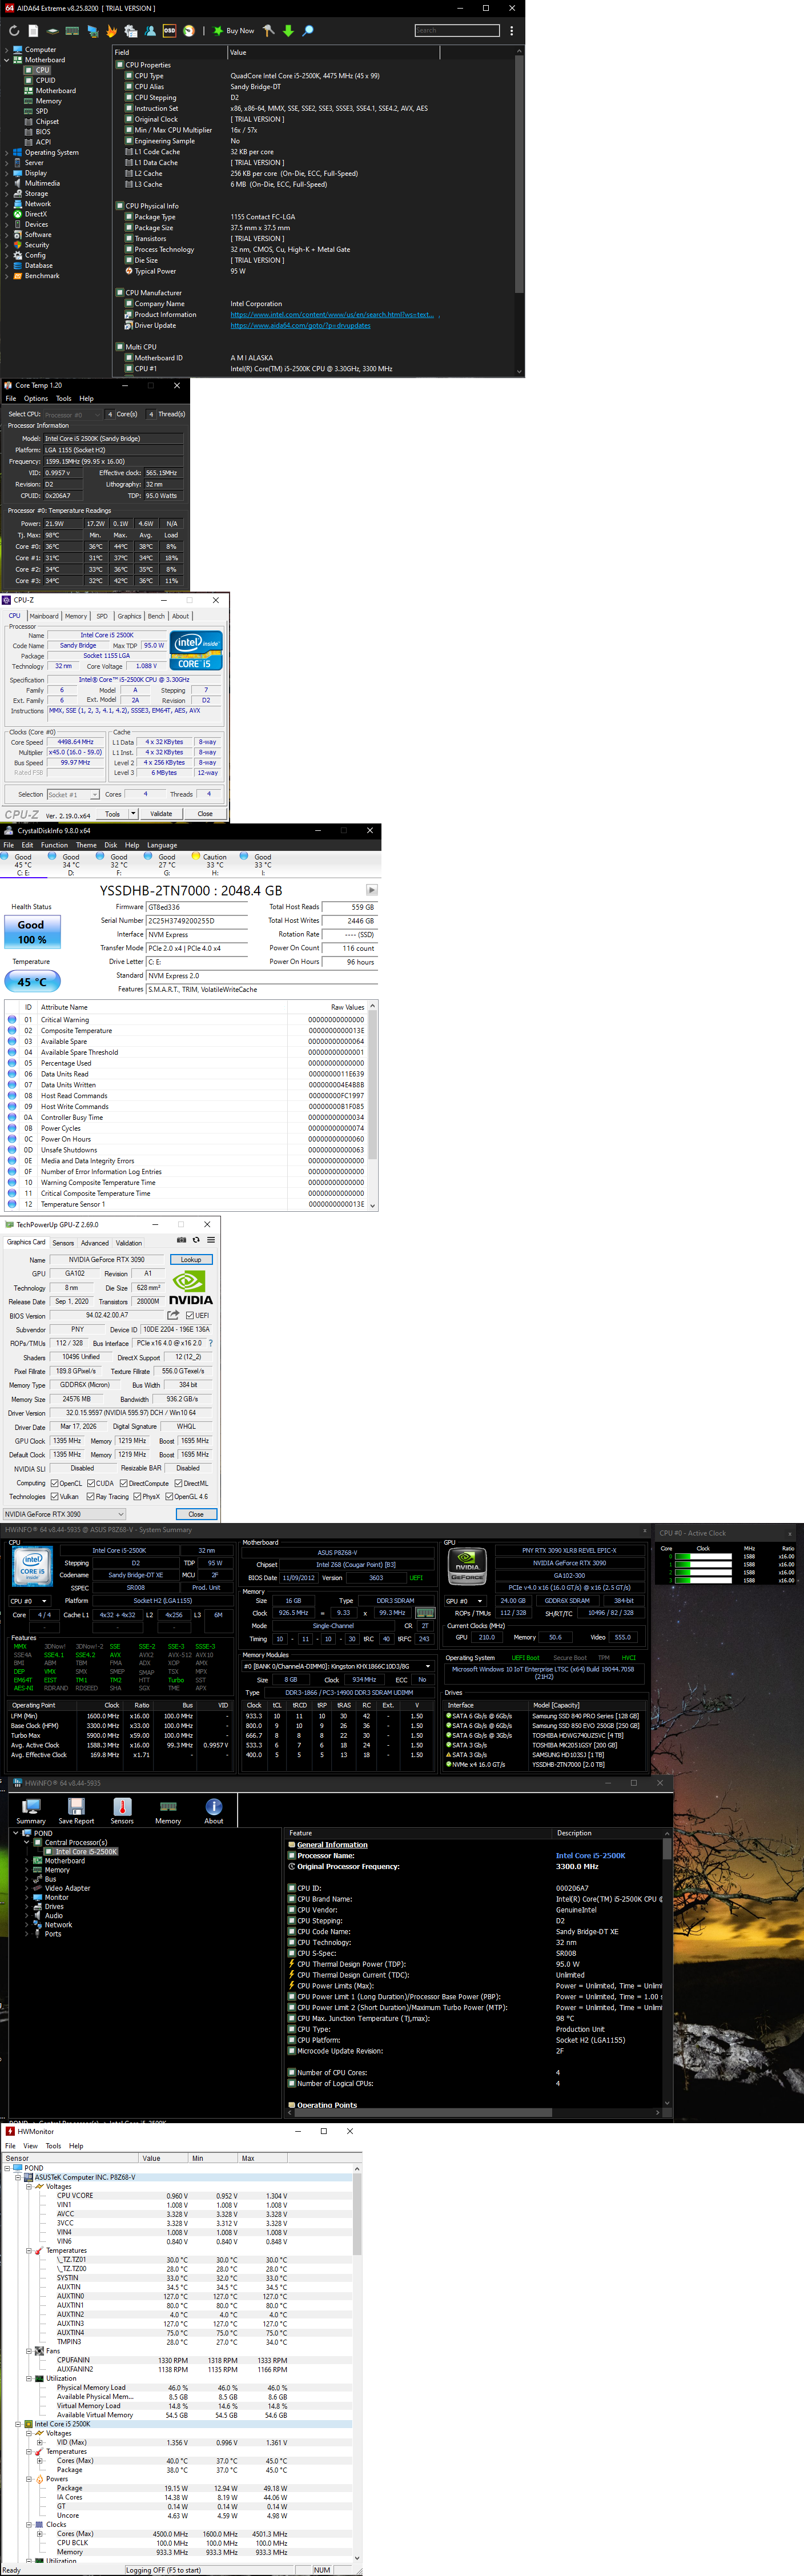This screenshot has width=804, height=2576.
Task: Expand Video Adapter node in HWiNFO tree
Action: [26, 1888]
